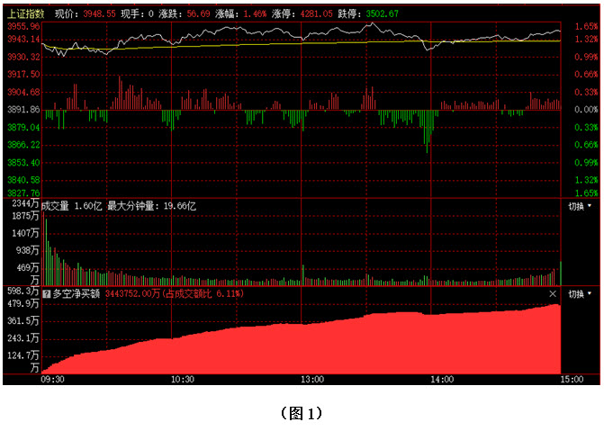Open the 切换 dropdown in the 多空净买额 panel

tap(581, 293)
